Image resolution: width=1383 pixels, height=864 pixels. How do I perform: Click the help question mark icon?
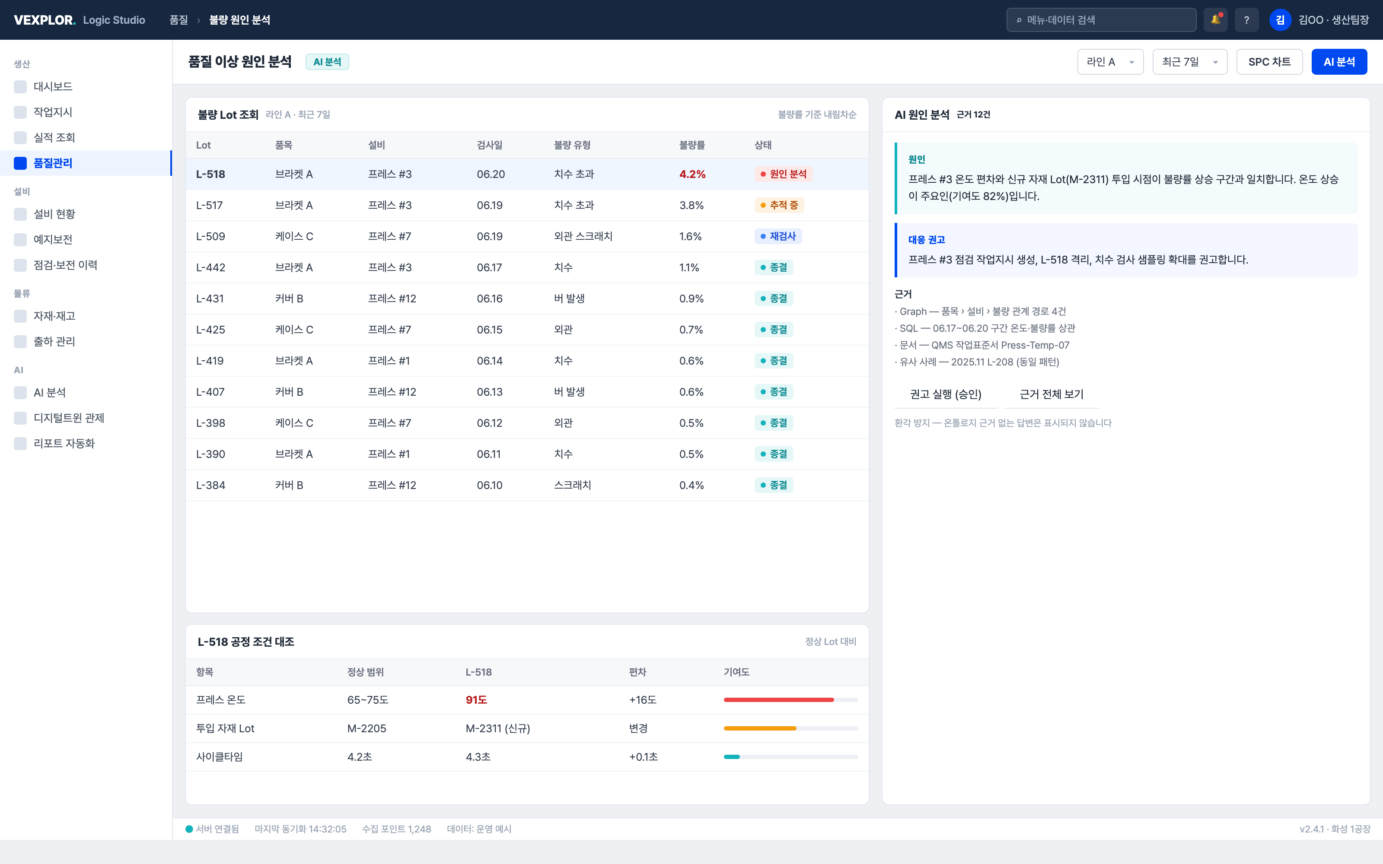(x=1246, y=20)
